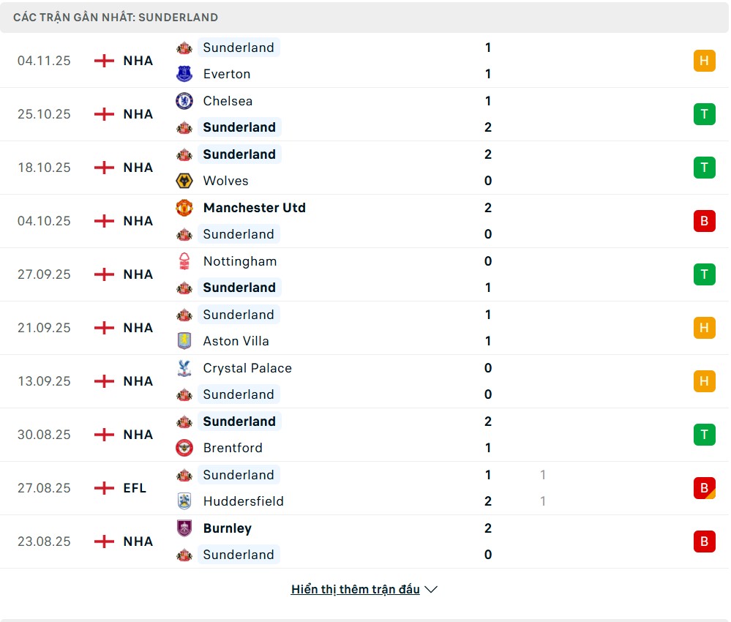731x622 pixels.
Task: Click the red B badge for Manchester Utd match
Action: [704, 221]
